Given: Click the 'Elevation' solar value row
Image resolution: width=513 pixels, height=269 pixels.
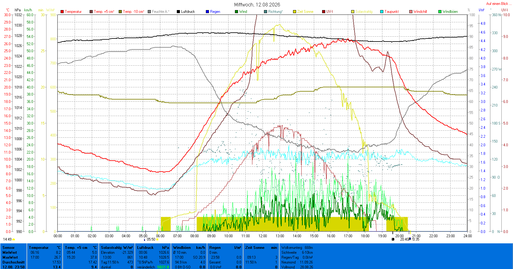Looking at the screenshot, I should click(x=117, y=253).
